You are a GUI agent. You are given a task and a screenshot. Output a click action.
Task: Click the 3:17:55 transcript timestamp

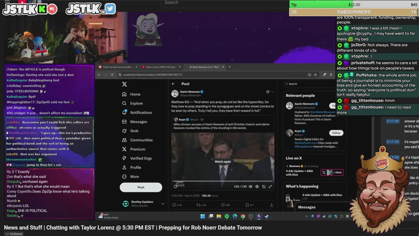[392, 142]
